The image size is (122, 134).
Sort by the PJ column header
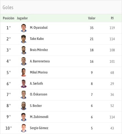[112, 18]
